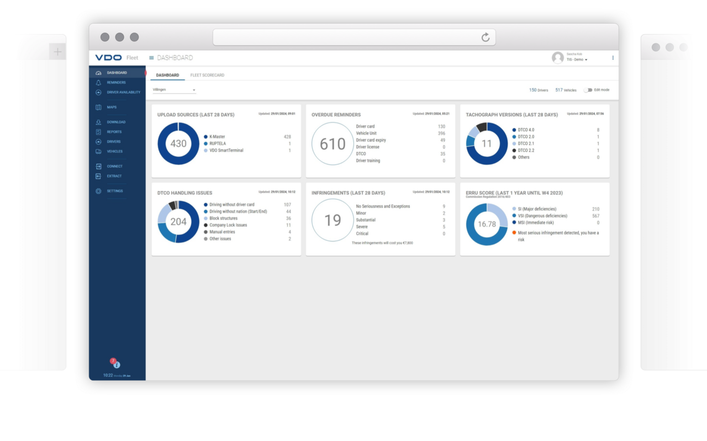Open Reminders bell icon in sidebar

pos(98,83)
